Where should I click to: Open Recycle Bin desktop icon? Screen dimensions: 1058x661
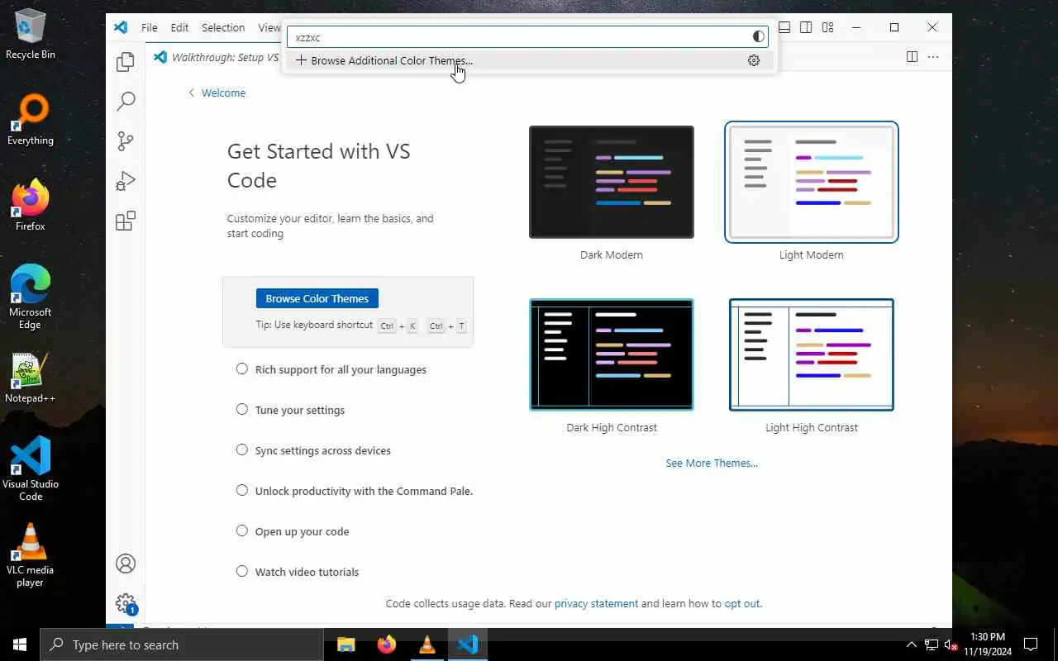tap(31, 35)
